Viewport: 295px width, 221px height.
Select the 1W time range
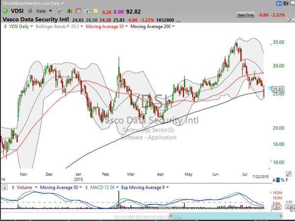(x=161, y=218)
